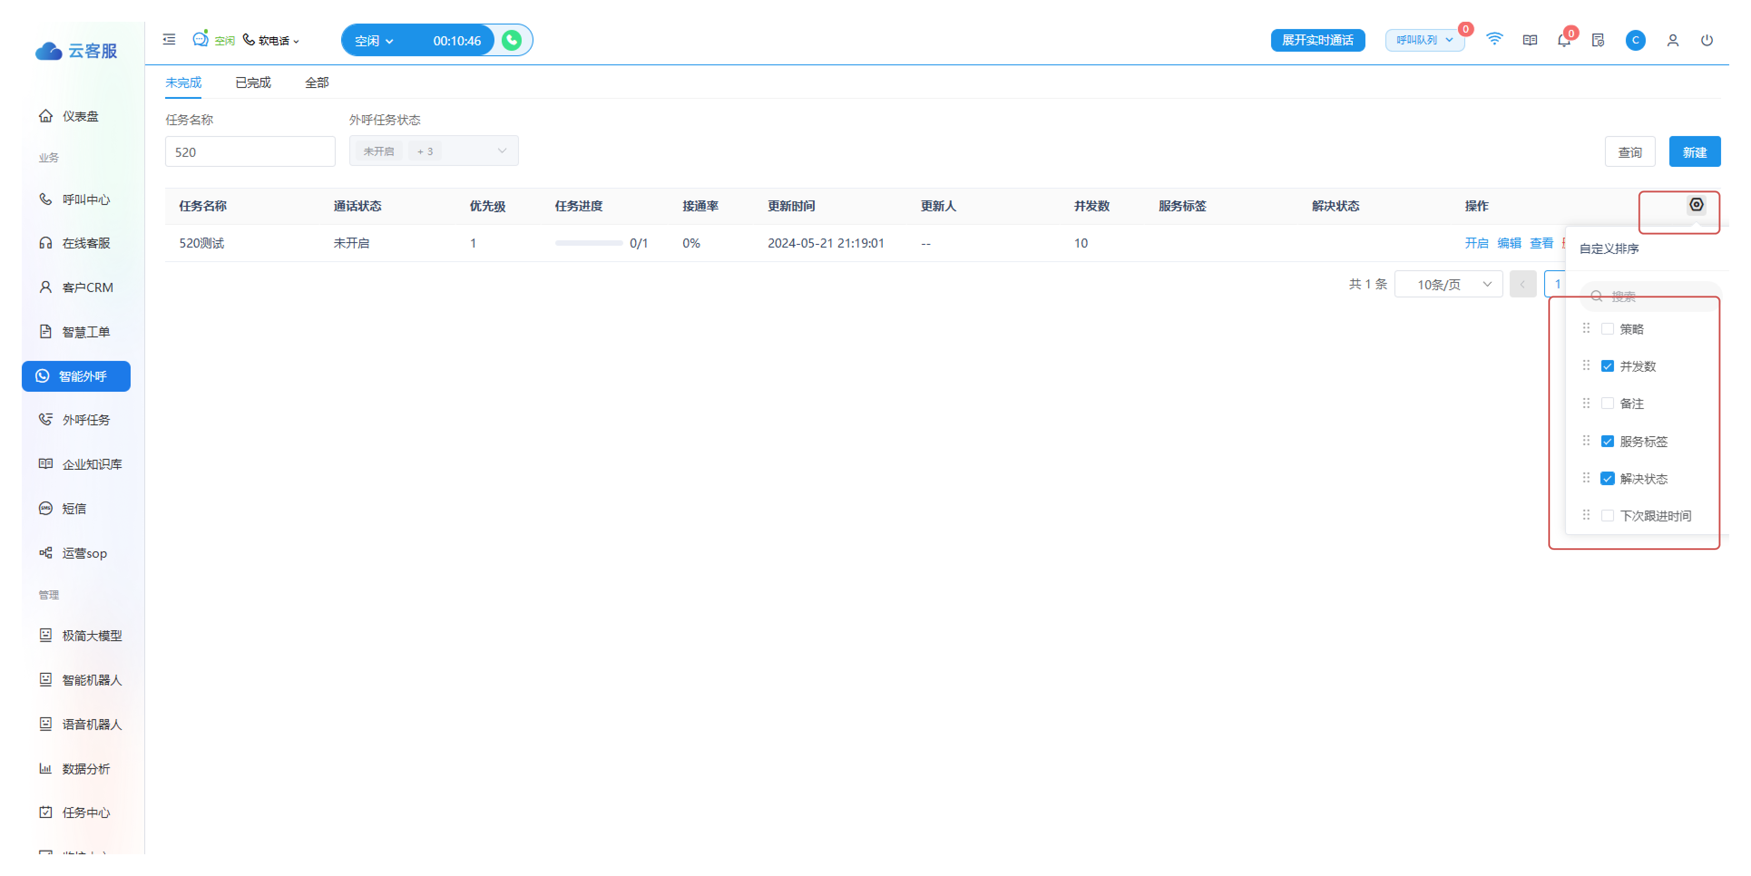Click search magnifier in column settings

1597,296
